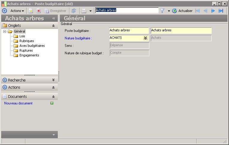Open the print options dropdown arrow
Image resolution: width=229 pixels, height=145 pixels.
click(x=90, y=11)
